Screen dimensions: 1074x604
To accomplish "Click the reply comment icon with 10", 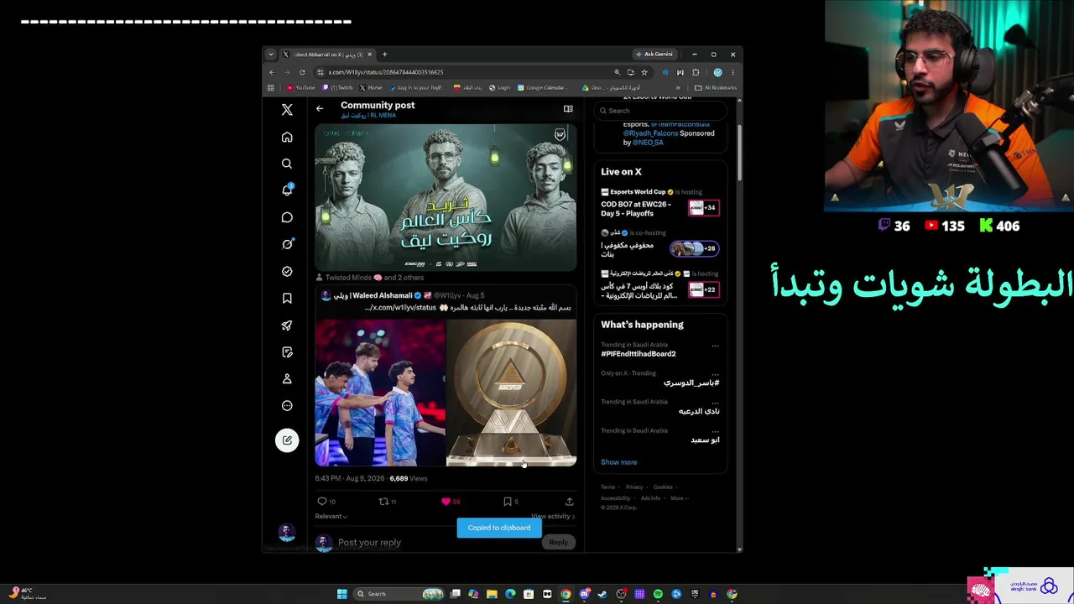I will point(321,502).
